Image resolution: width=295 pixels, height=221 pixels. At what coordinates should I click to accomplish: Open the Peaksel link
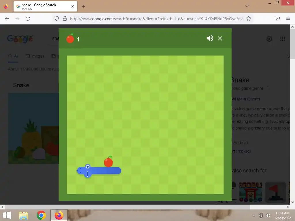click(243, 151)
